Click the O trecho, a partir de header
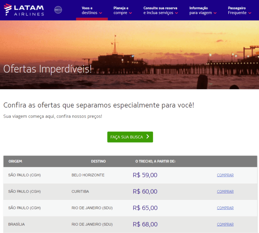This screenshot has width=259, height=233. point(155,161)
